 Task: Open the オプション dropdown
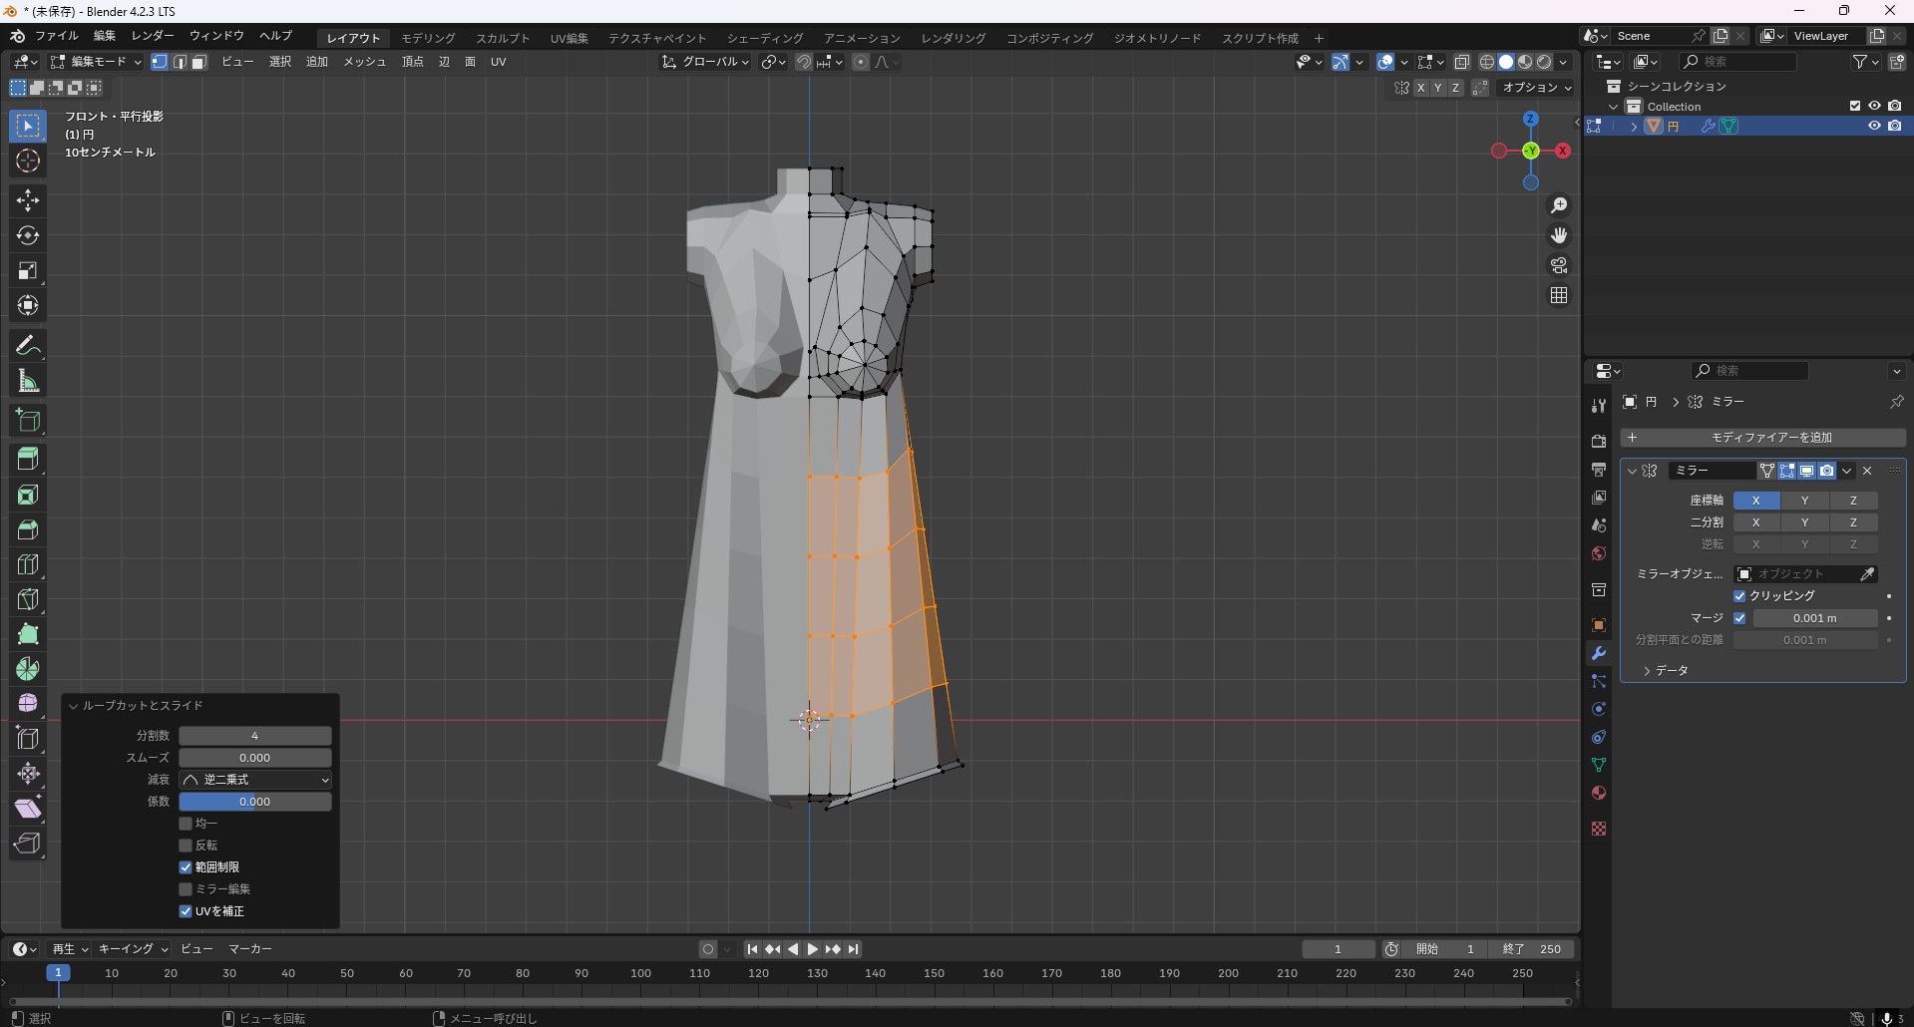(x=1537, y=88)
